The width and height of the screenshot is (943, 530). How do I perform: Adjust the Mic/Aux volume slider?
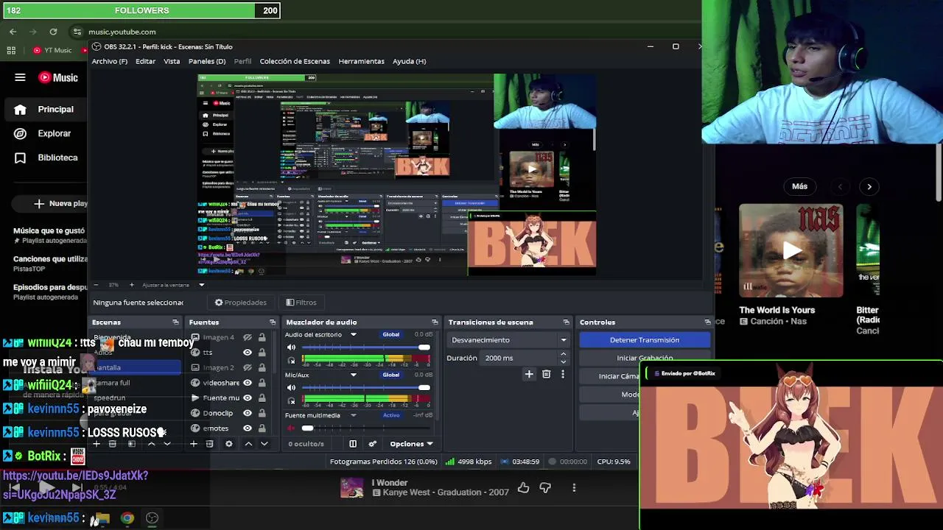(366, 388)
